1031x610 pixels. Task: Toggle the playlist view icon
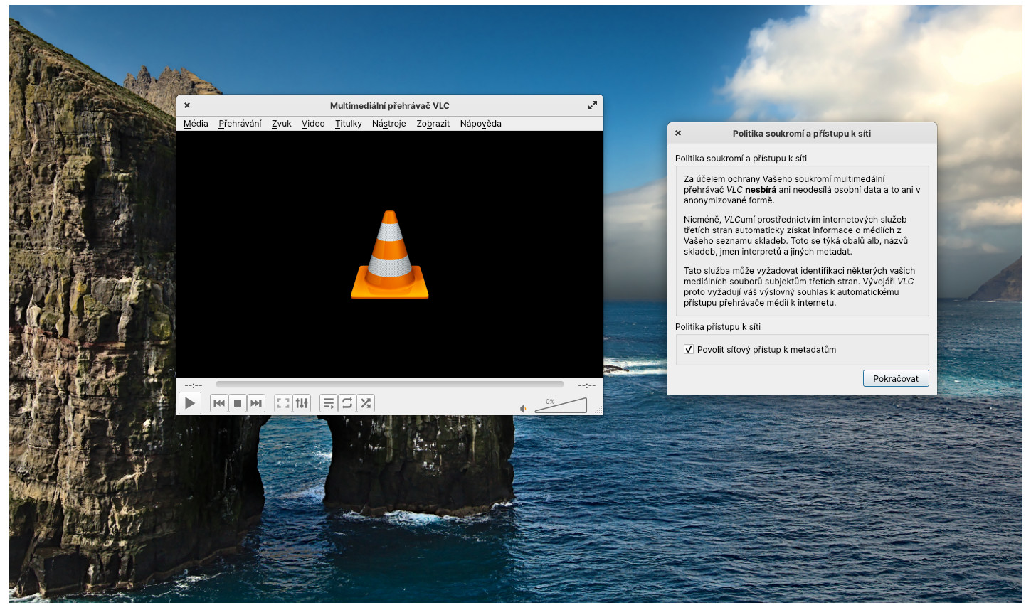coord(329,403)
